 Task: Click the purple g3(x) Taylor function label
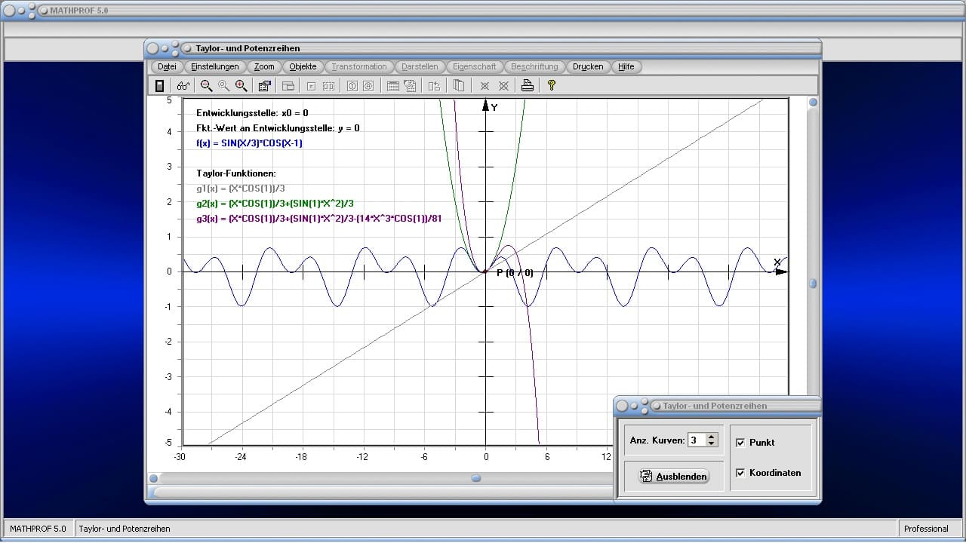pos(318,219)
